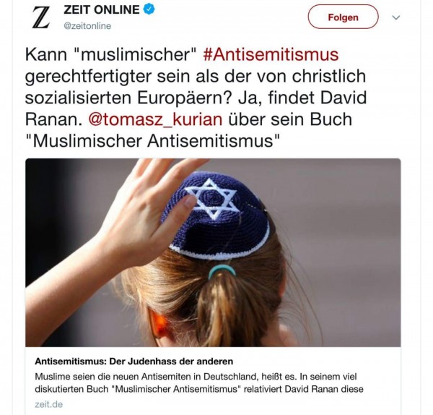Open the @zeitonline handle
Screen dimensions: 433x415
[x=87, y=26]
